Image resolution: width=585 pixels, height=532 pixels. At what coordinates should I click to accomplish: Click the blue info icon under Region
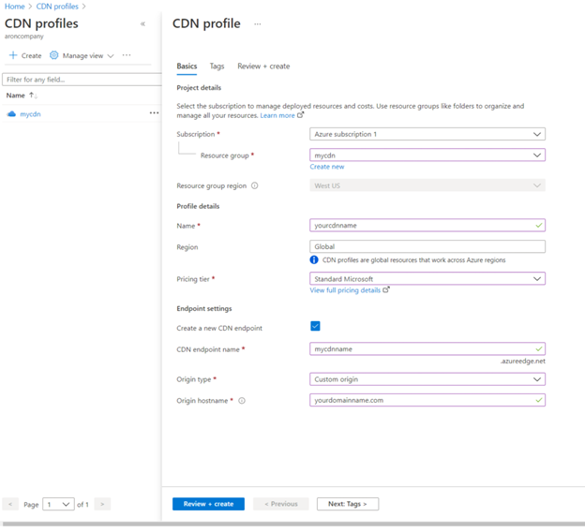tap(314, 259)
